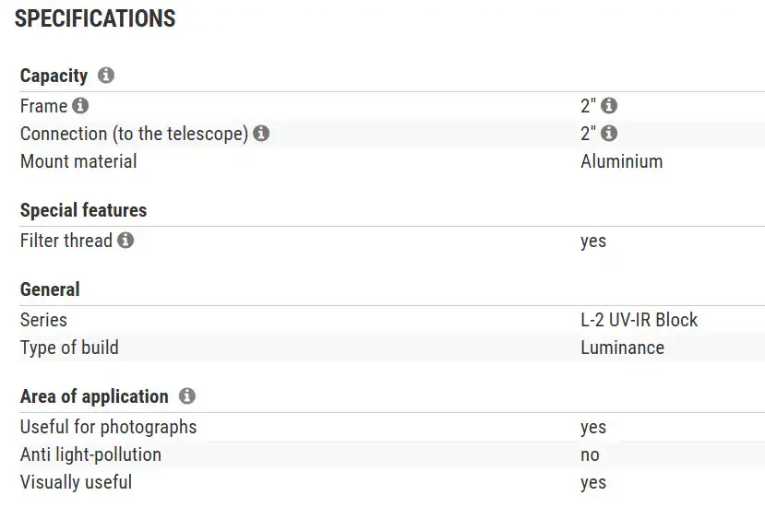Click the Area of application heading text

(94, 396)
